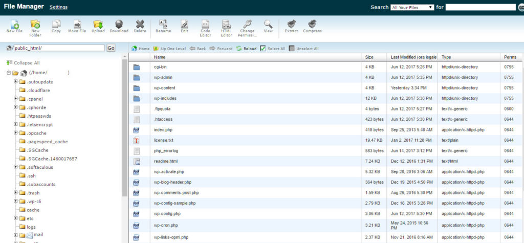Screen dimensions: 524x243
Task: Click the Copy toolbar icon
Action: (x=56, y=24)
